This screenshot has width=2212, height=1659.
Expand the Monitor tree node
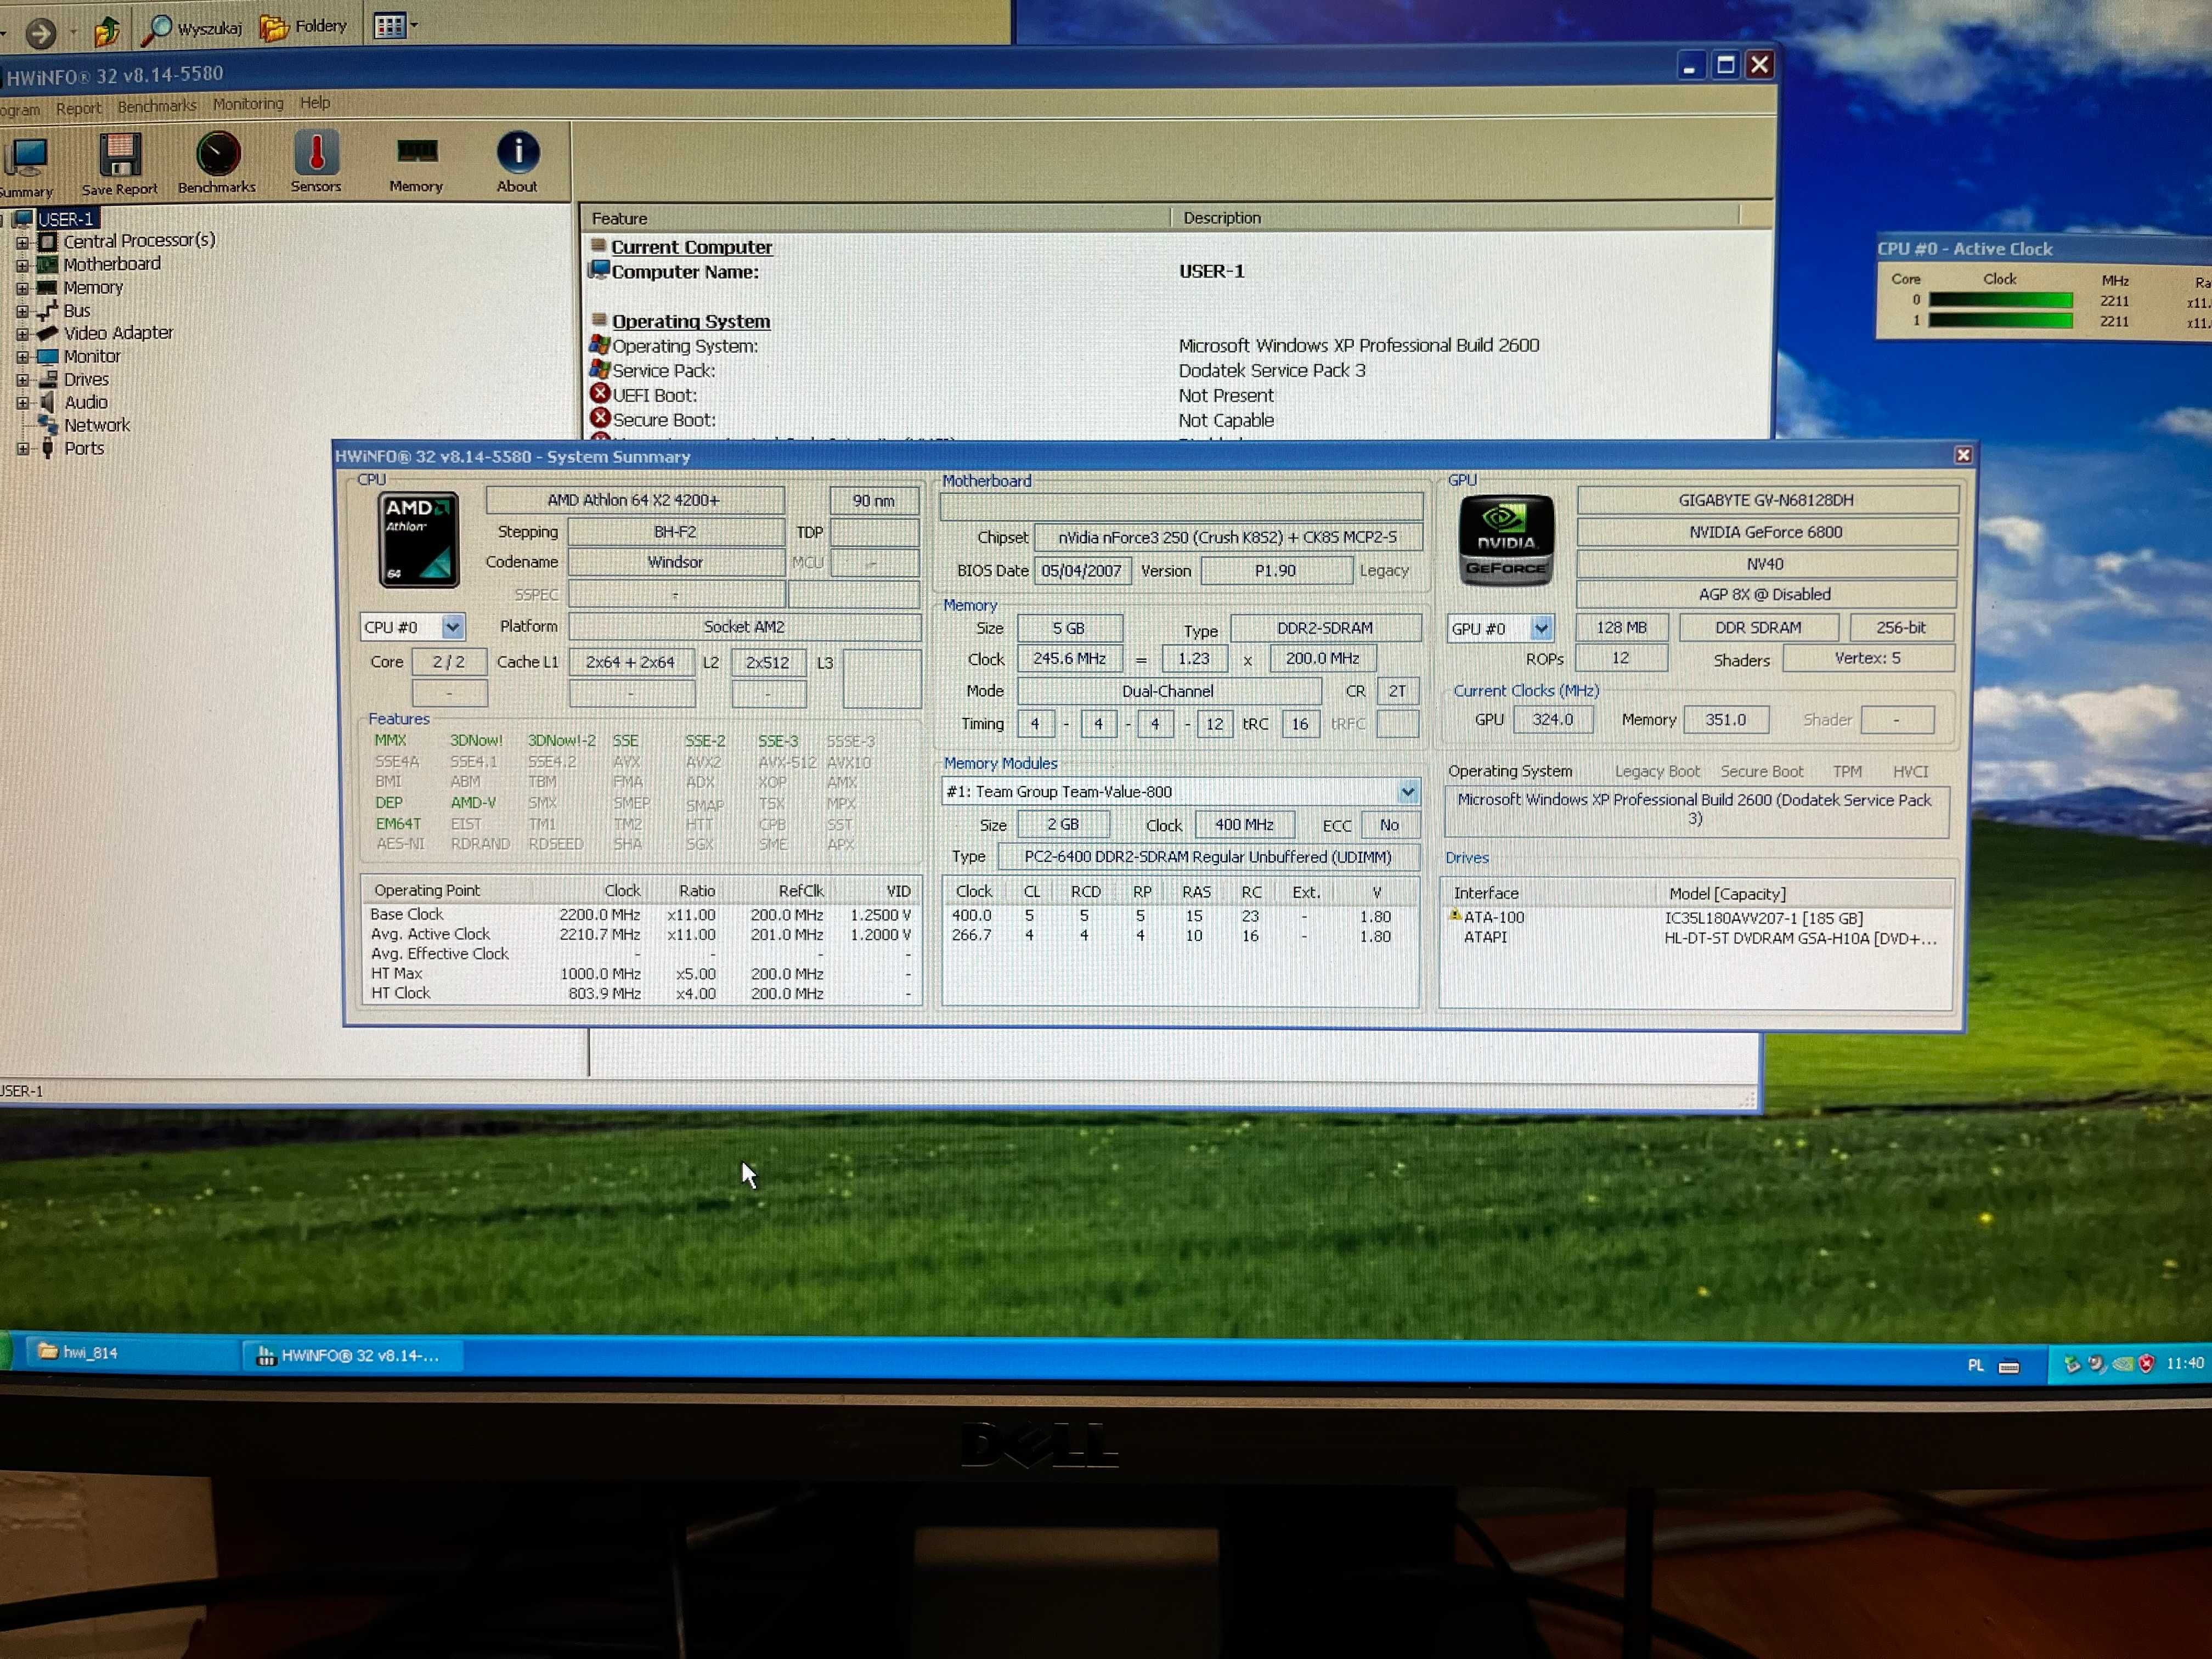point(22,357)
